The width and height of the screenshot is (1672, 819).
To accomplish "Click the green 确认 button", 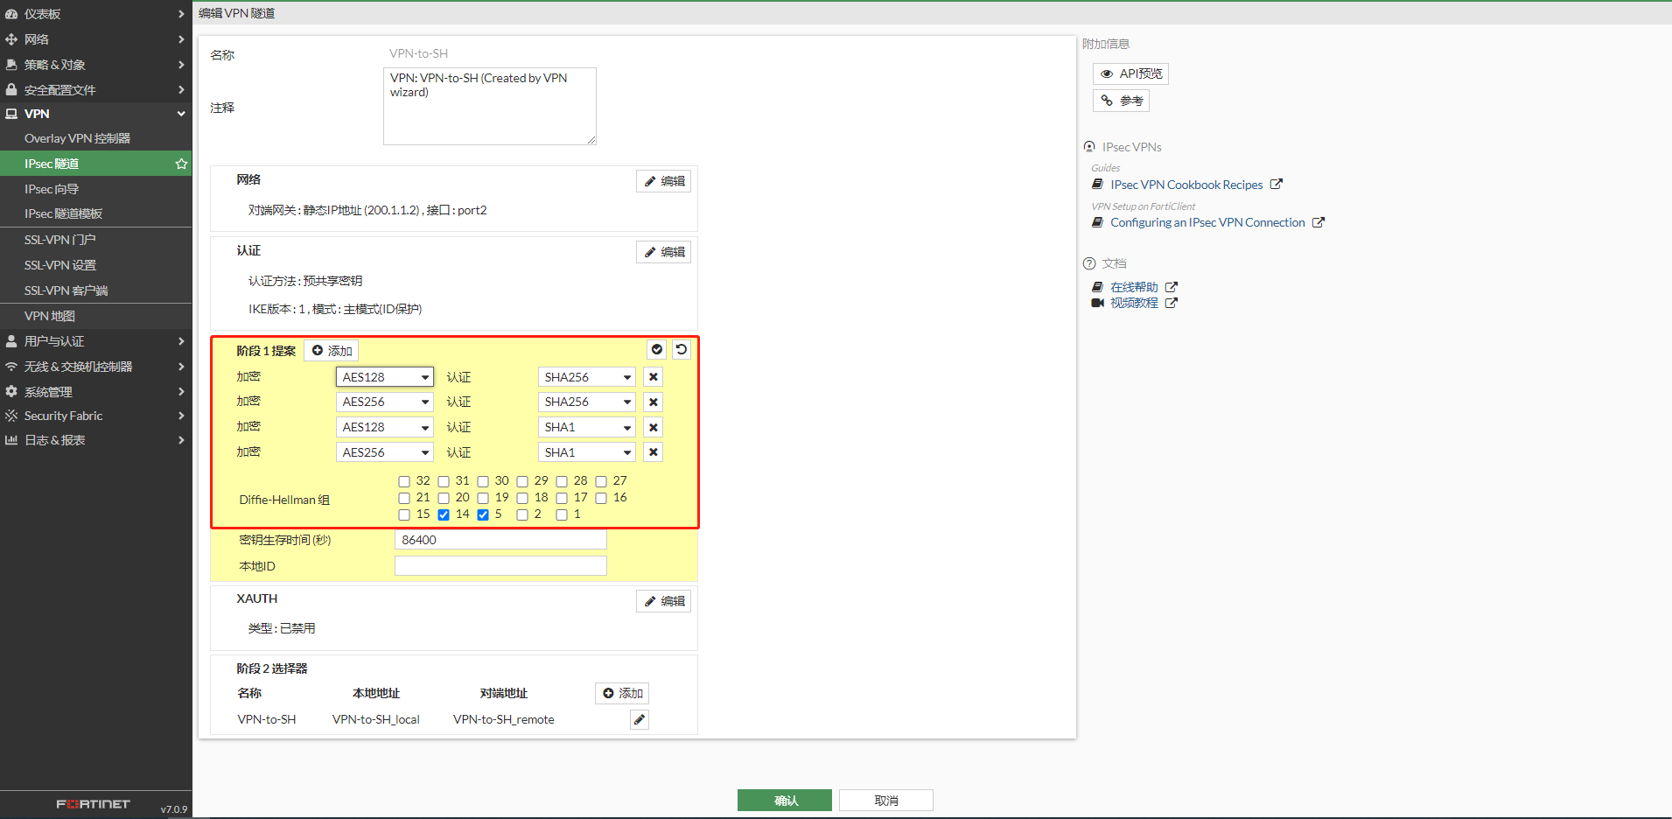I will pyautogui.click(x=784, y=800).
